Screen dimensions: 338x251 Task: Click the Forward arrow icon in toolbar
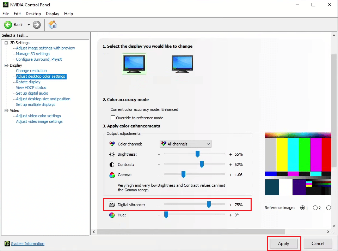pos(37,25)
